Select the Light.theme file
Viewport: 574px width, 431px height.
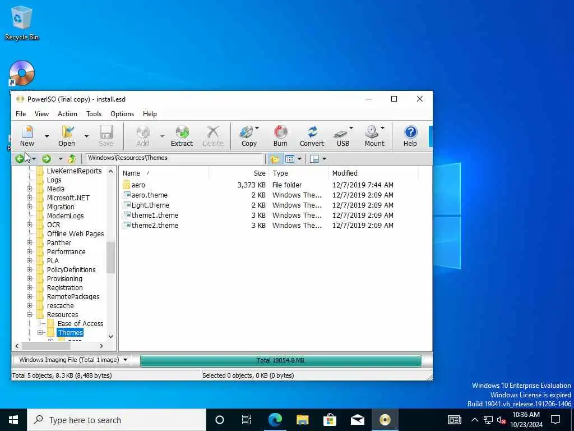pyautogui.click(x=150, y=205)
